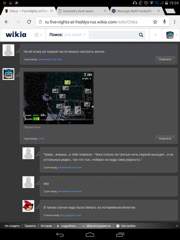The width and height of the screenshot is (180, 240).
Task: Click the Angry Birds avatar of the last reply
Action: pyautogui.click(x=28, y=206)
